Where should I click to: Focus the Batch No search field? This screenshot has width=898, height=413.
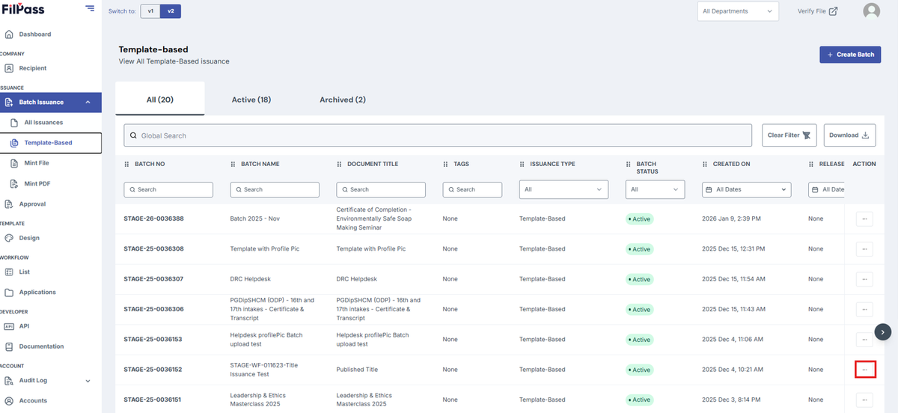click(168, 190)
